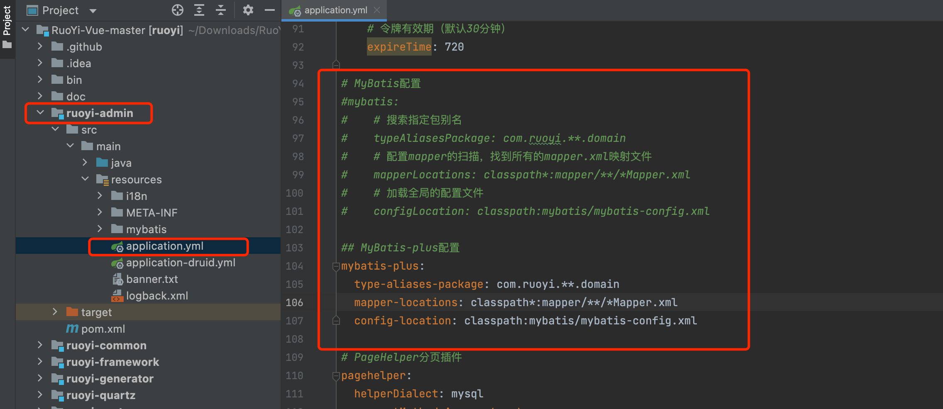
Task: Select application-druid.yml file
Action: (x=148, y=263)
